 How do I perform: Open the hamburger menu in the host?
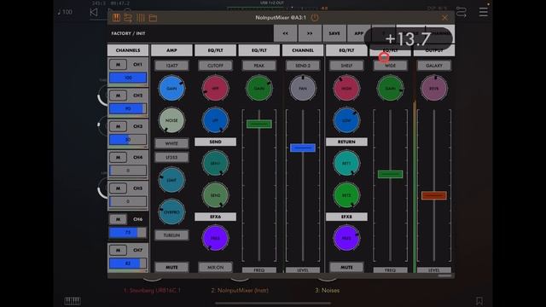click(484, 12)
